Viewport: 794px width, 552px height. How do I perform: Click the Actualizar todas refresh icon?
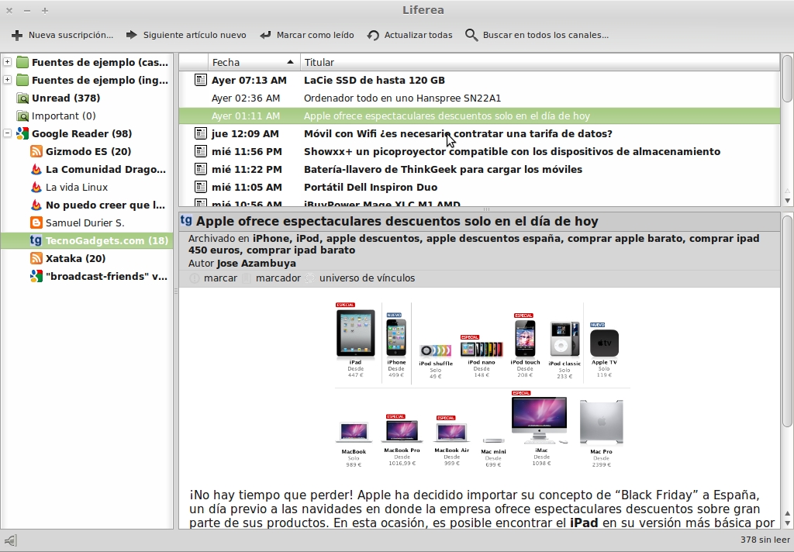coord(373,35)
